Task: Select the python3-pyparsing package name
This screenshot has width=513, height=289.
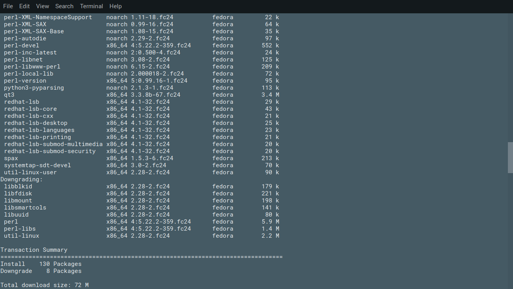Action: click(34, 88)
